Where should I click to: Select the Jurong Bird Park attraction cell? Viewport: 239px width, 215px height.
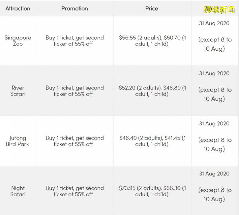tap(18, 141)
